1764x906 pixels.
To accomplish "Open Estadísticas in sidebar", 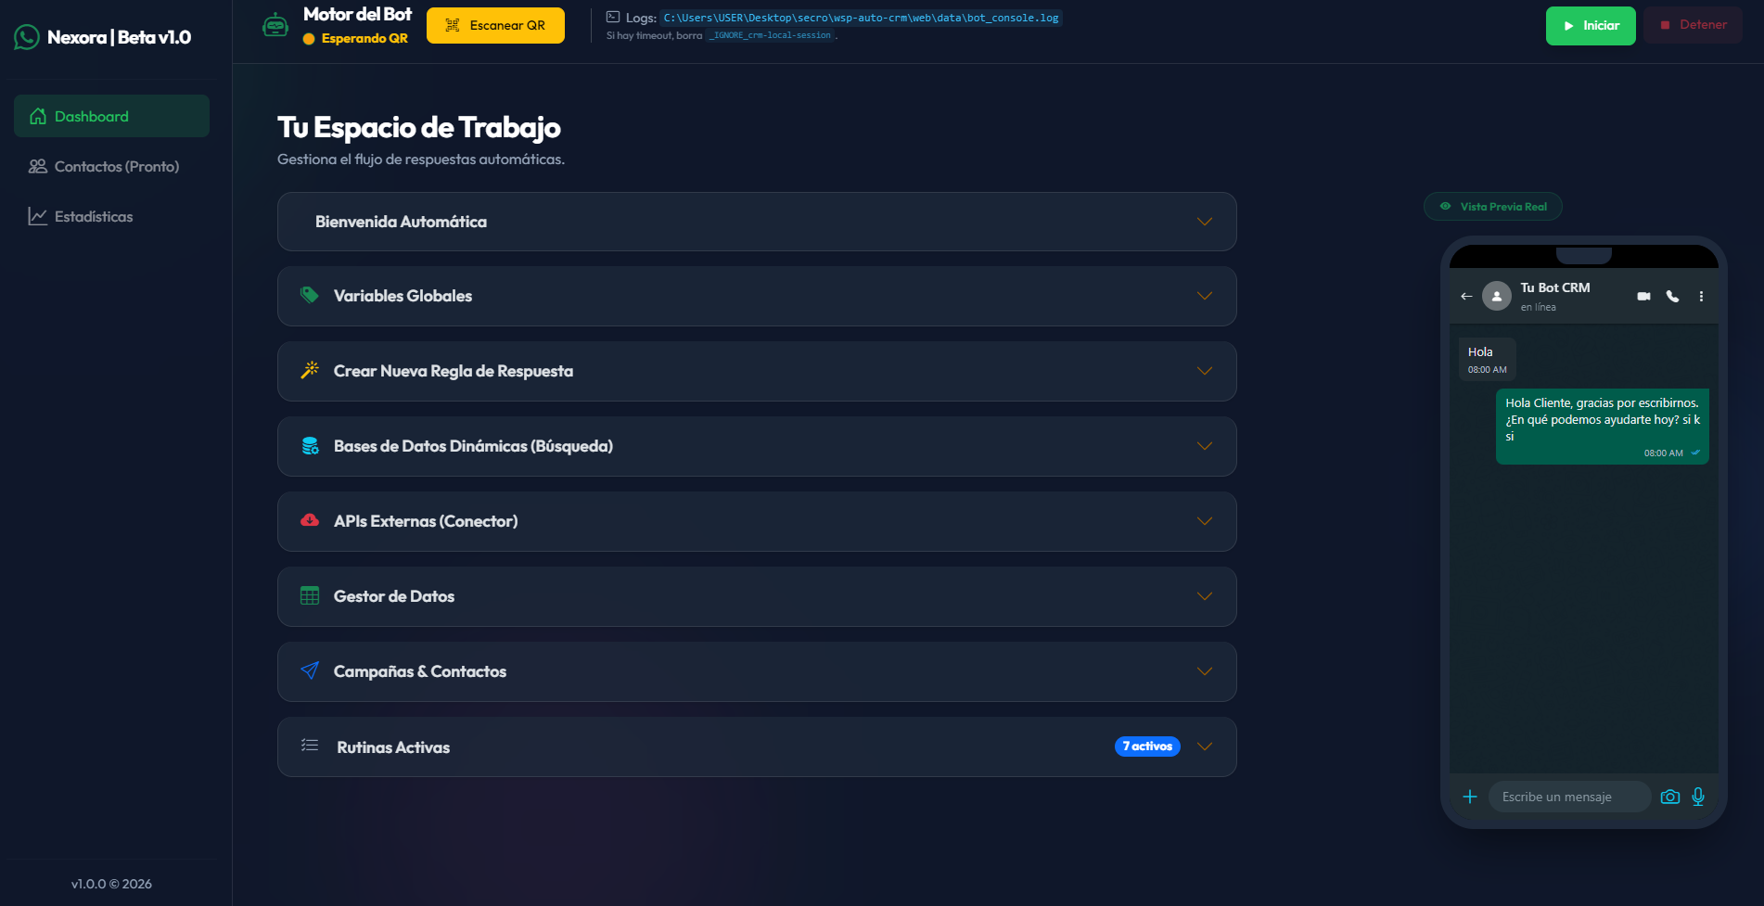I will [111, 216].
